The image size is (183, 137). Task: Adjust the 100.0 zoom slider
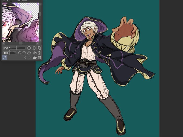[14, 48]
